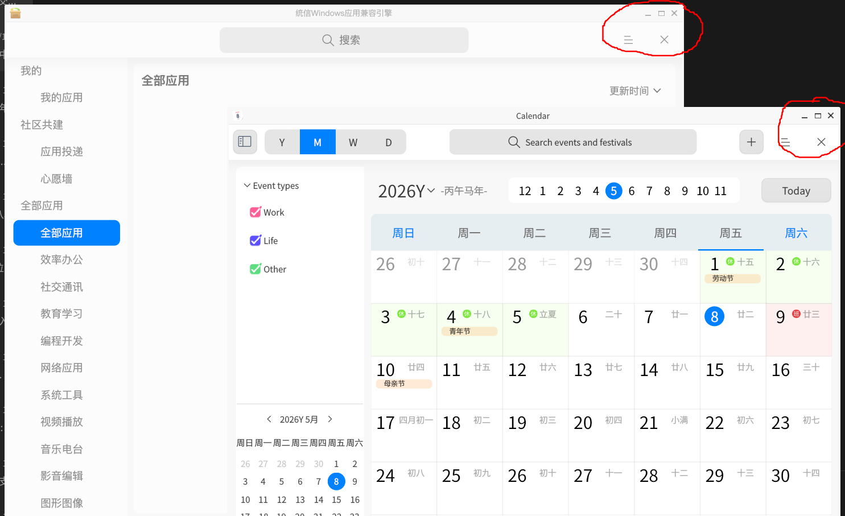Click the 青年节 festival label on May 4
Viewport: 845px width, 516px height.
(469, 332)
